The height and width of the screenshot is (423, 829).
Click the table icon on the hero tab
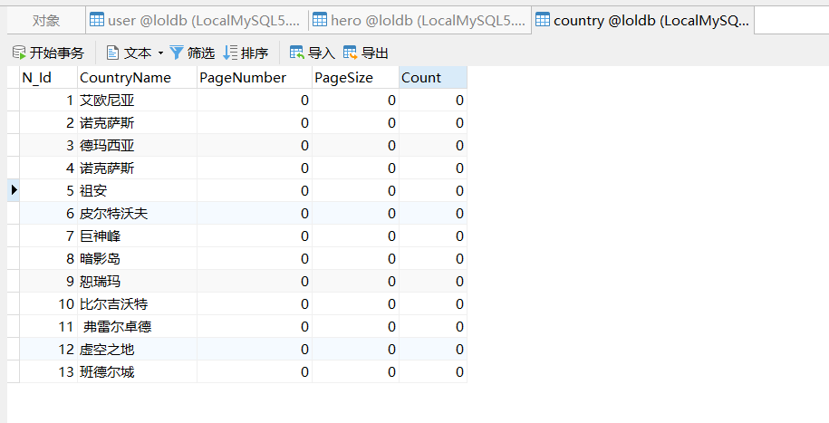pyautogui.click(x=320, y=20)
